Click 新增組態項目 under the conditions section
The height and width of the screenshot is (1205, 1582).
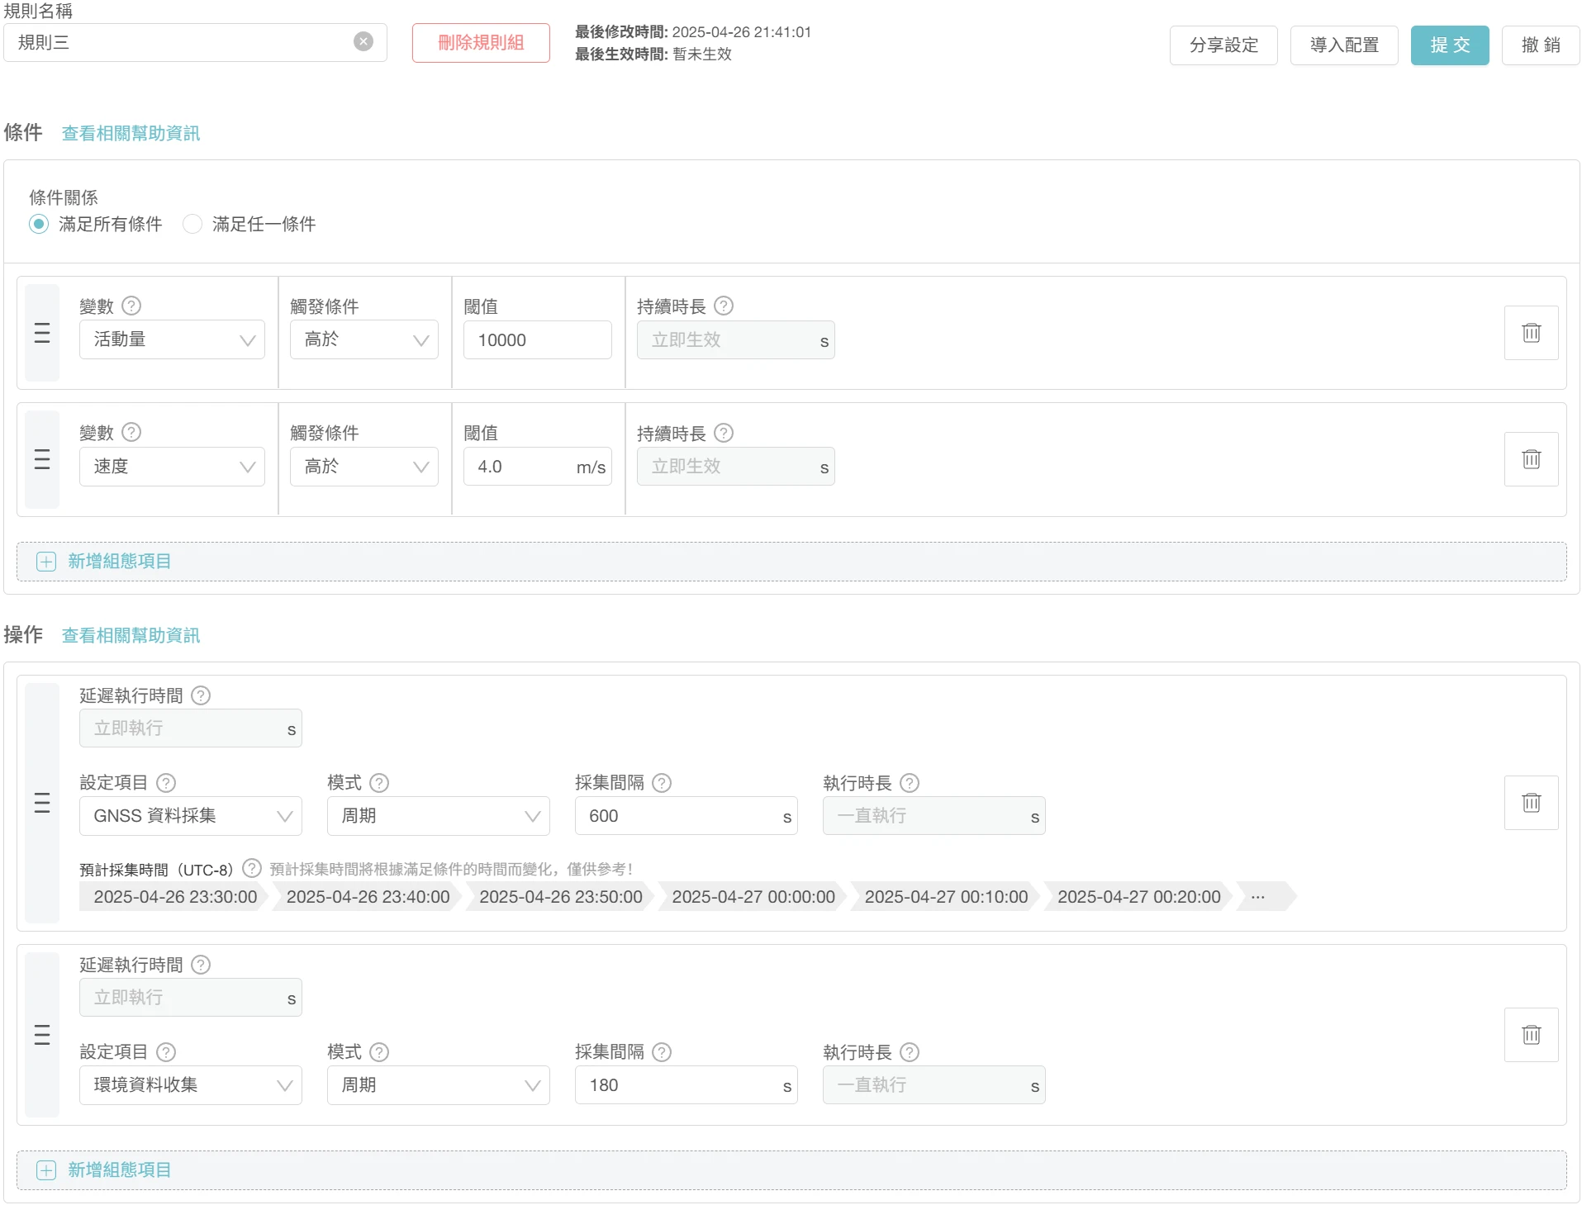click(119, 562)
